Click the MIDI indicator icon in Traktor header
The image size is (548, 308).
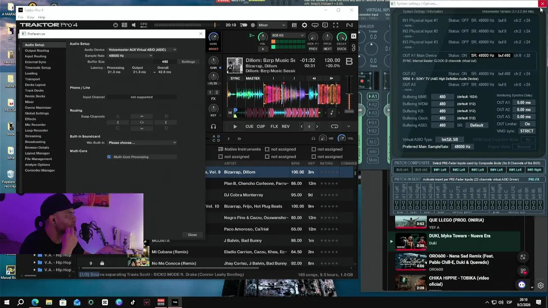tap(116, 25)
